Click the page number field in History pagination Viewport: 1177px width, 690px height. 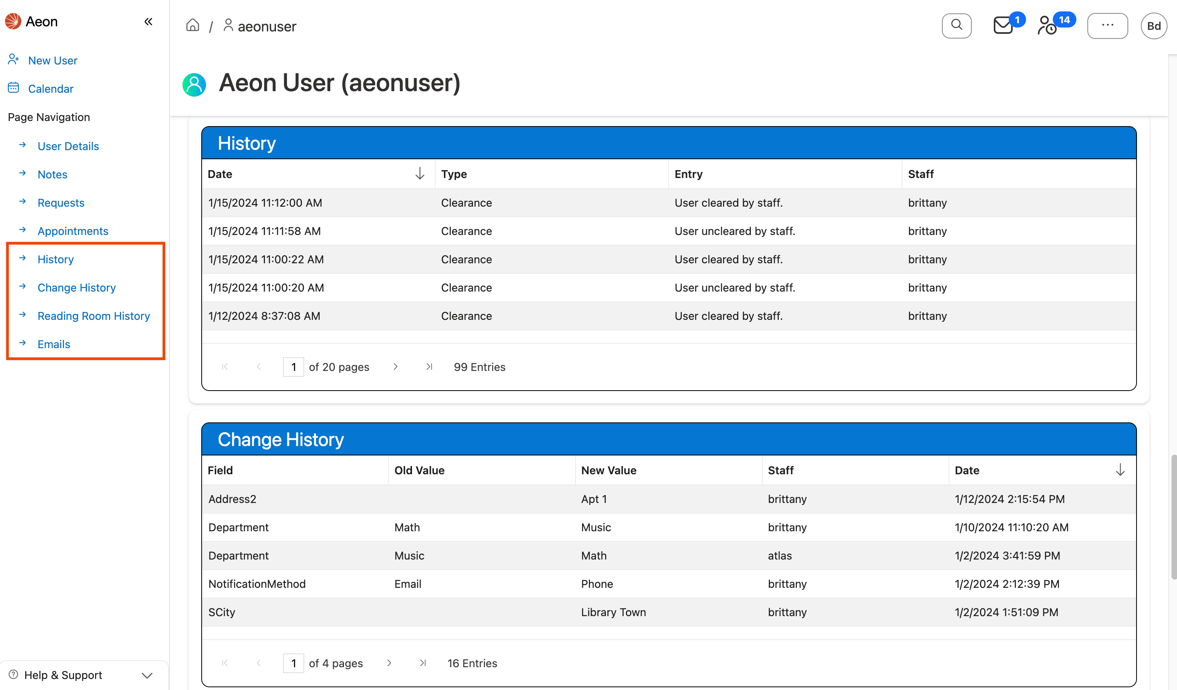click(x=293, y=367)
